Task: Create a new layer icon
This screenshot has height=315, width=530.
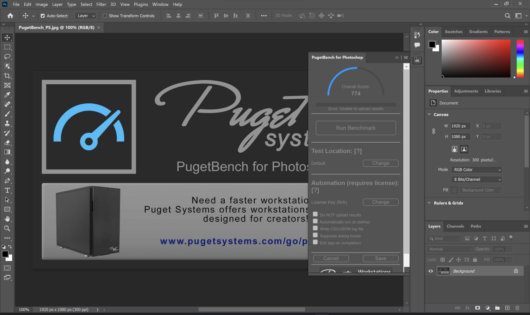Action: click(x=507, y=308)
